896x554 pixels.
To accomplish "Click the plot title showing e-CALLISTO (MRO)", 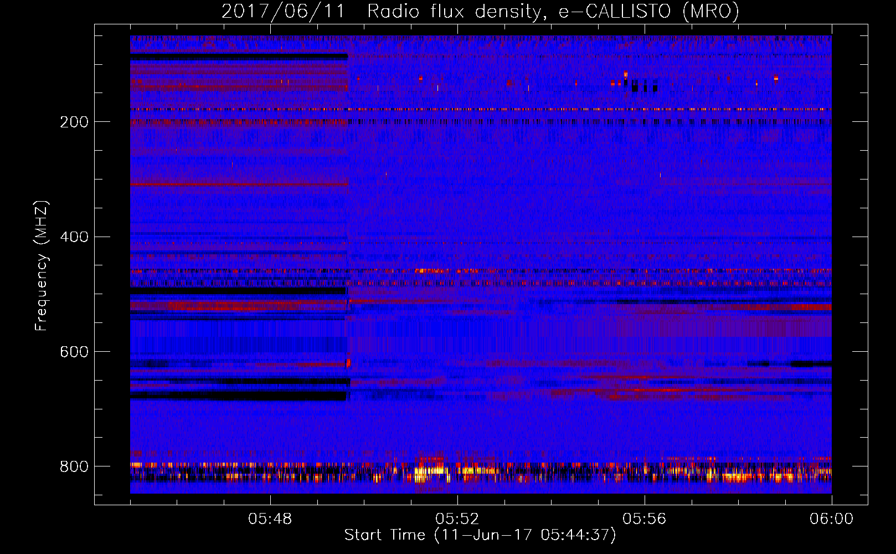I will click(481, 12).
